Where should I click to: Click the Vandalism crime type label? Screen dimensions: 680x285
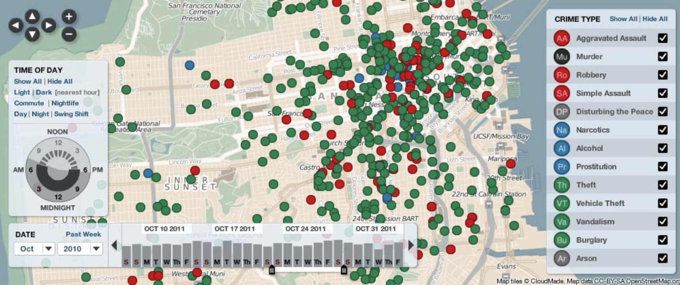click(x=595, y=222)
